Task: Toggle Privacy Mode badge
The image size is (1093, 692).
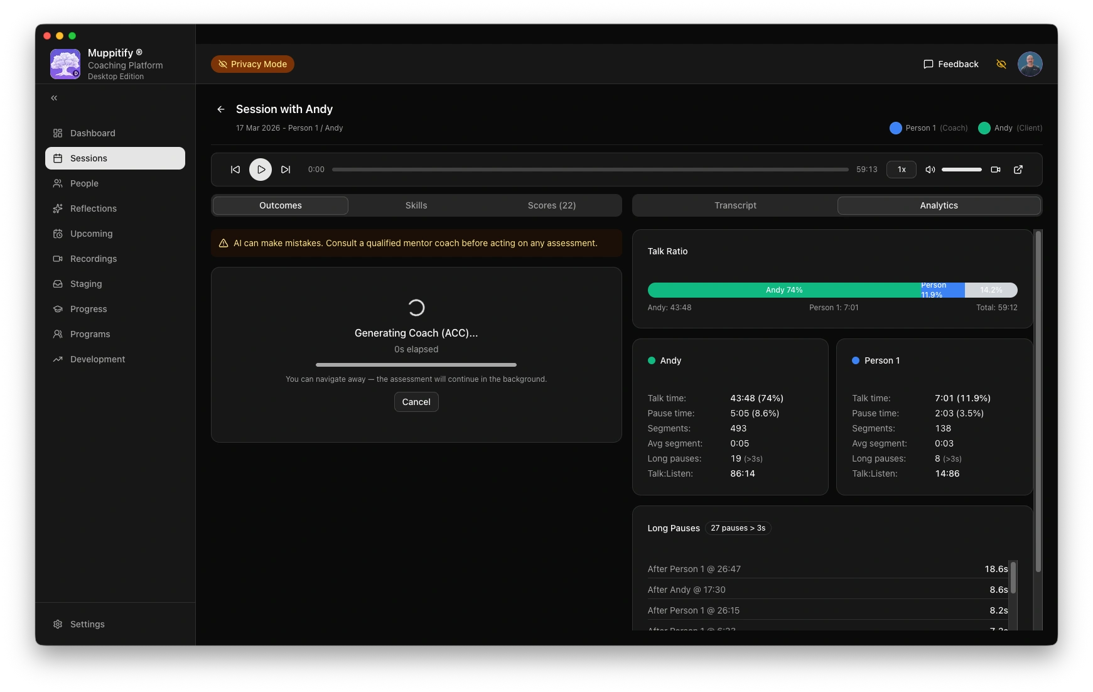Action: pos(252,64)
